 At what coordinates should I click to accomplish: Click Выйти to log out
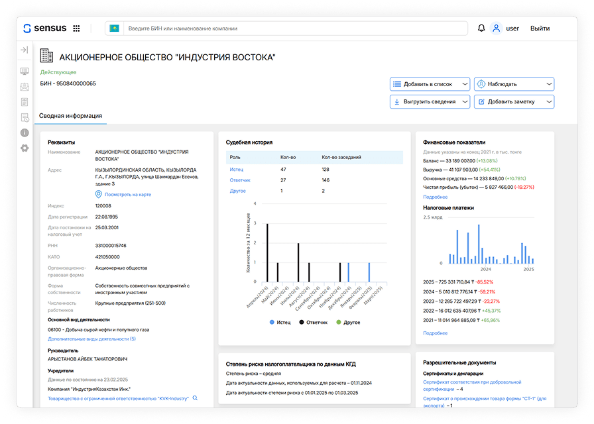click(x=540, y=28)
